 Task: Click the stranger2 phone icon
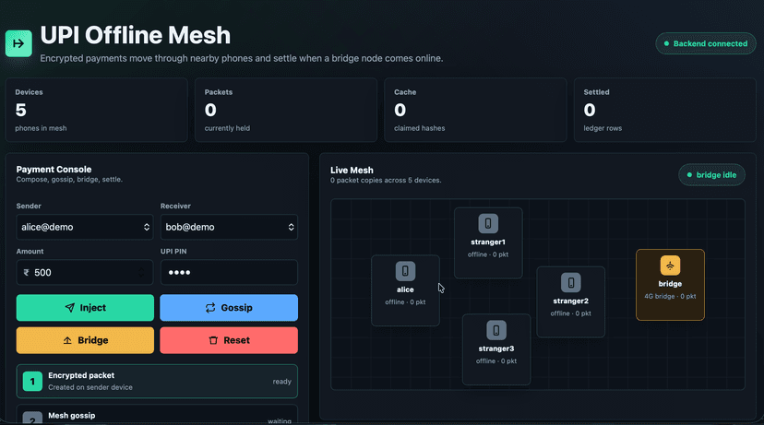pyautogui.click(x=570, y=282)
